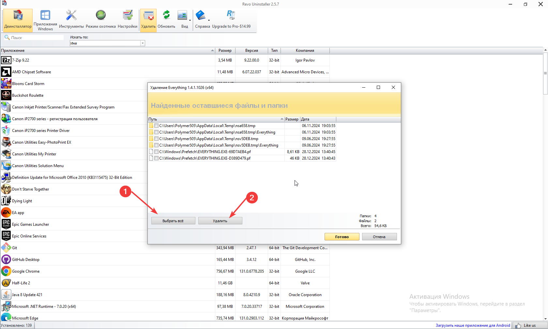Sort leftover list by Дата column
The image size is (548, 329).
(318, 119)
